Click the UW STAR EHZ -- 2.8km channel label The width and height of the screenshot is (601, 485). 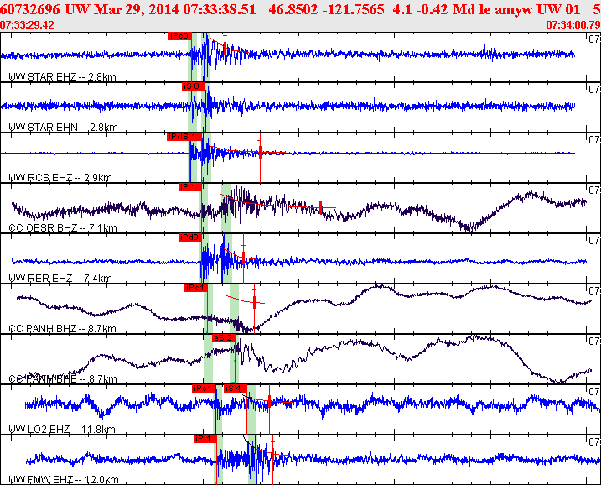[62, 76]
